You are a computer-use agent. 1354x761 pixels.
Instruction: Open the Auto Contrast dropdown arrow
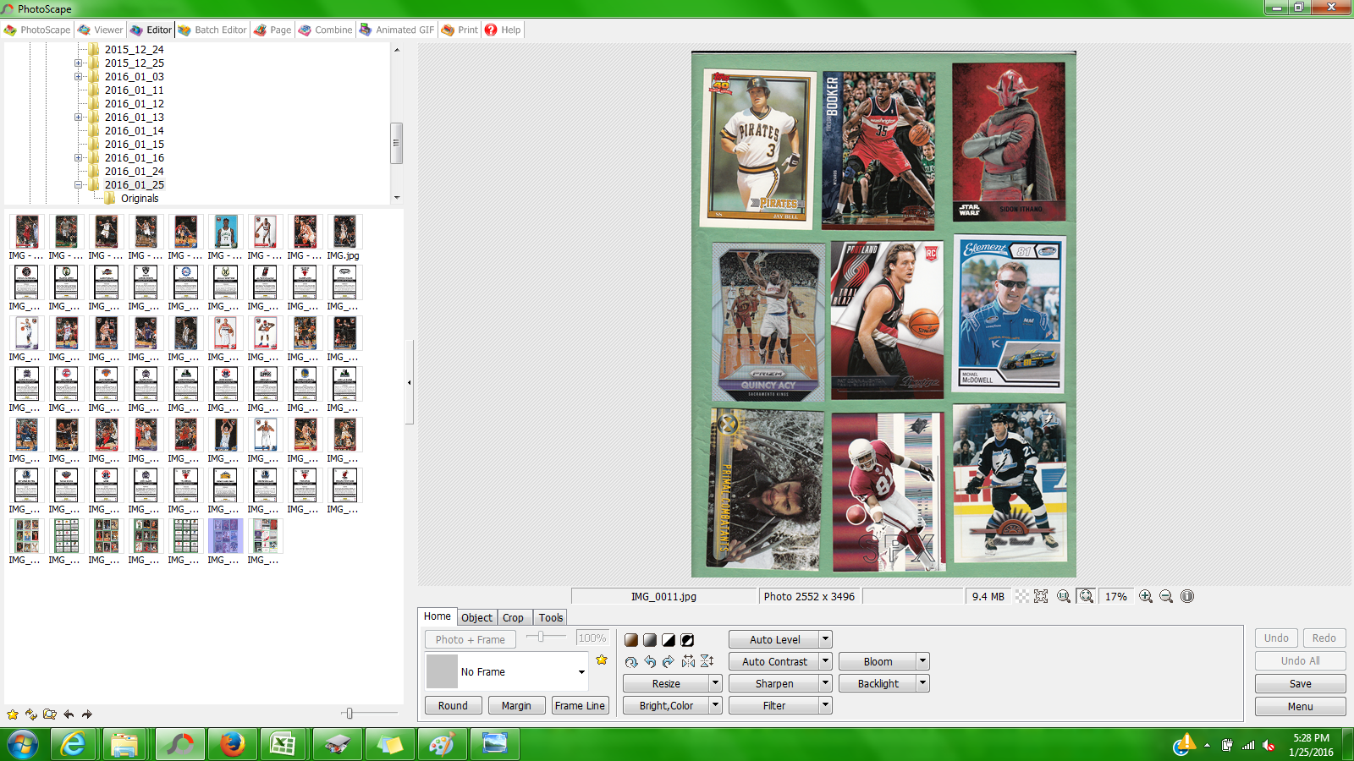tap(826, 661)
